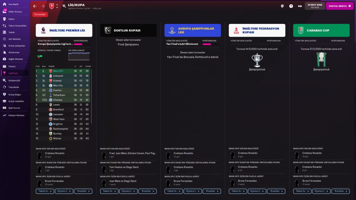Open Kulüp Bilgisi in the sidebar
Viewport: 356px width, 200px height.
tap(15, 94)
